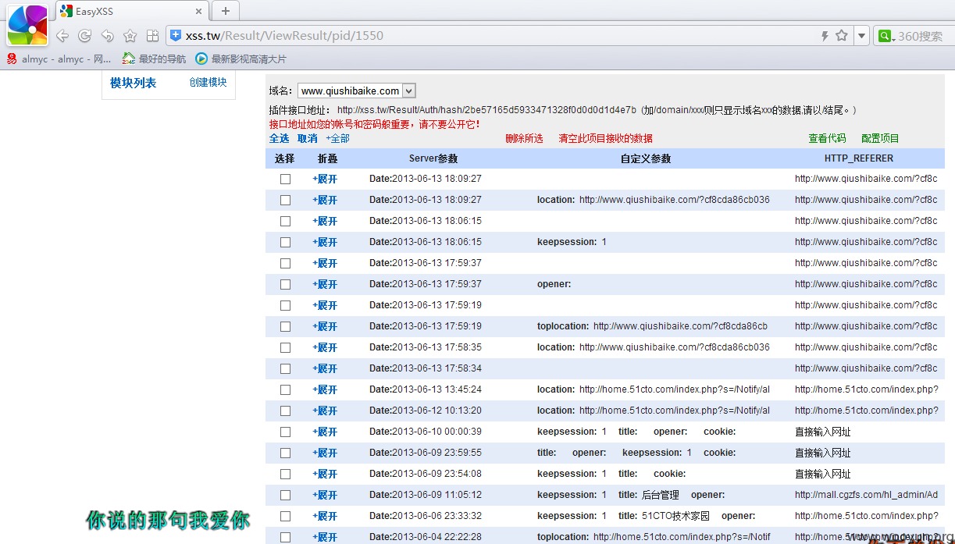The height and width of the screenshot is (544, 955).
Task: Go back with the browser back arrow
Action: click(62, 36)
